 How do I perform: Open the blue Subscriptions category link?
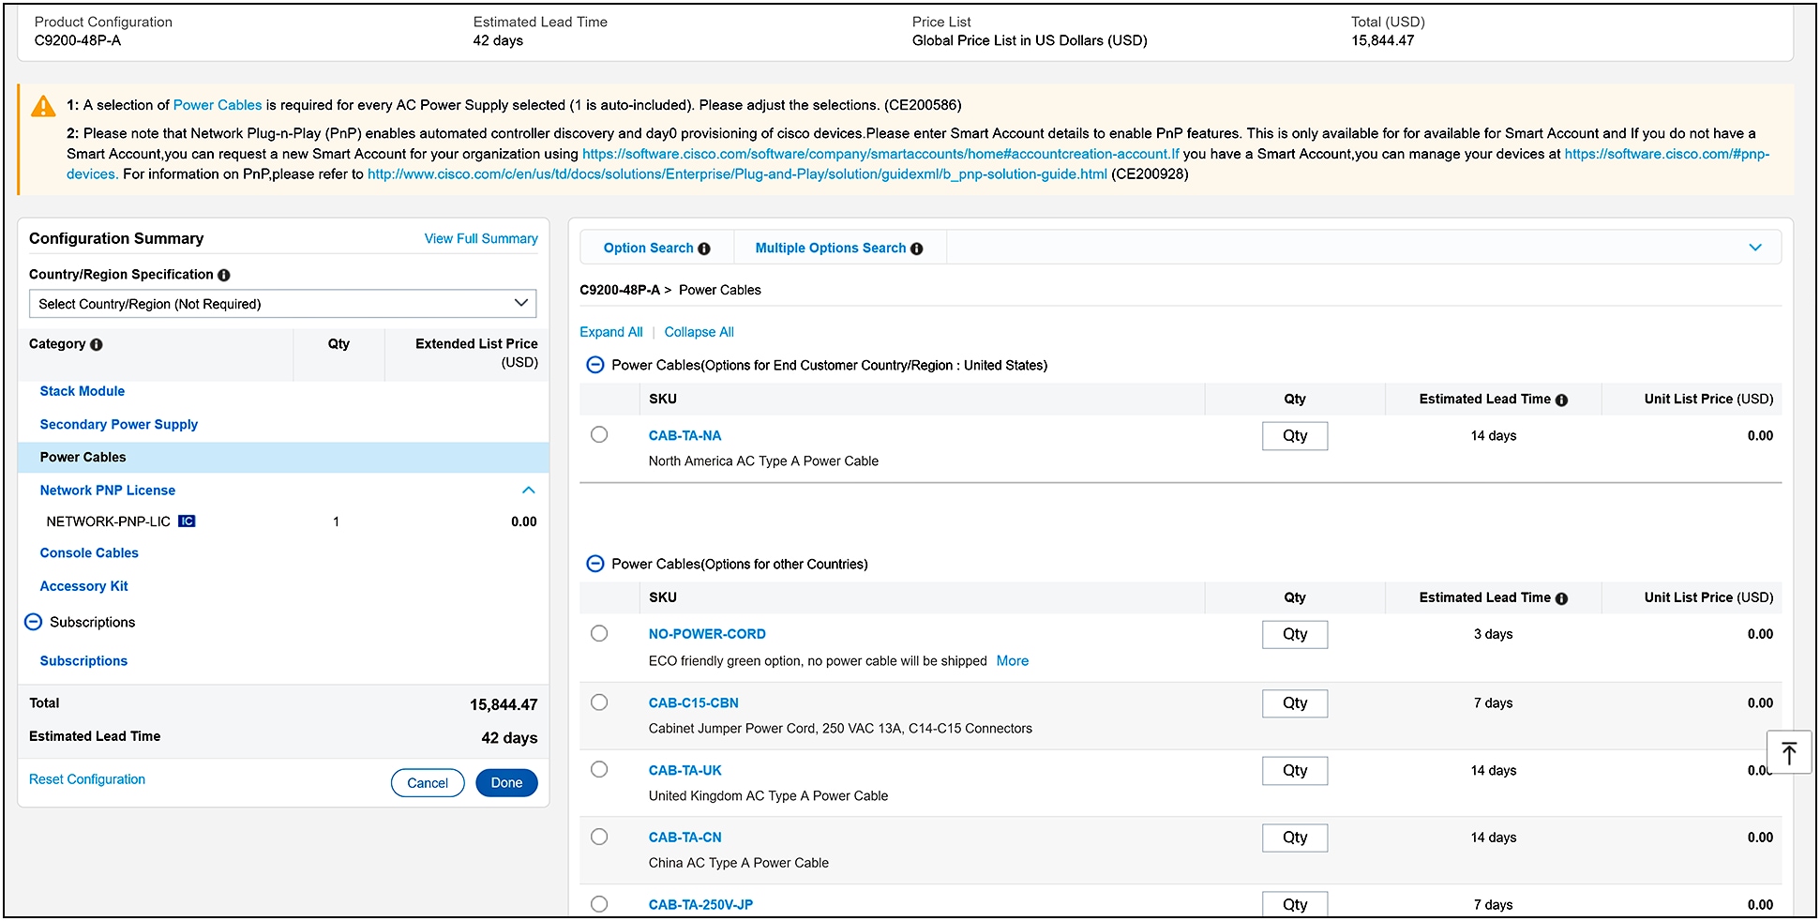(x=83, y=661)
